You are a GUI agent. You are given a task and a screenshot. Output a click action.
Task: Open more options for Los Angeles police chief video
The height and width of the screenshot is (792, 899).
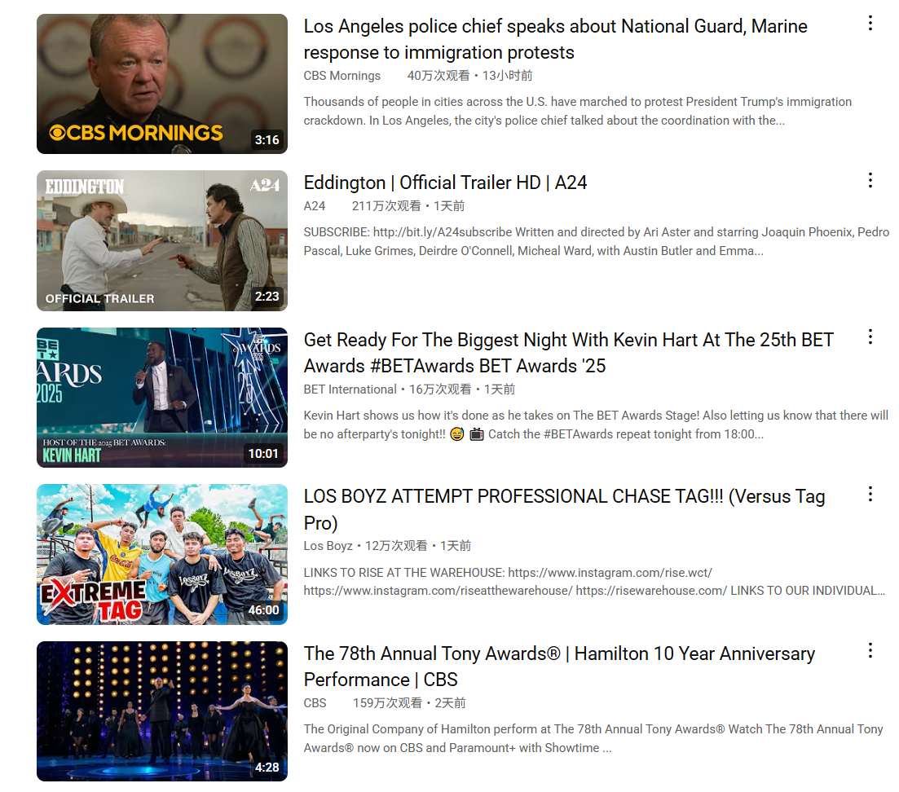(870, 24)
